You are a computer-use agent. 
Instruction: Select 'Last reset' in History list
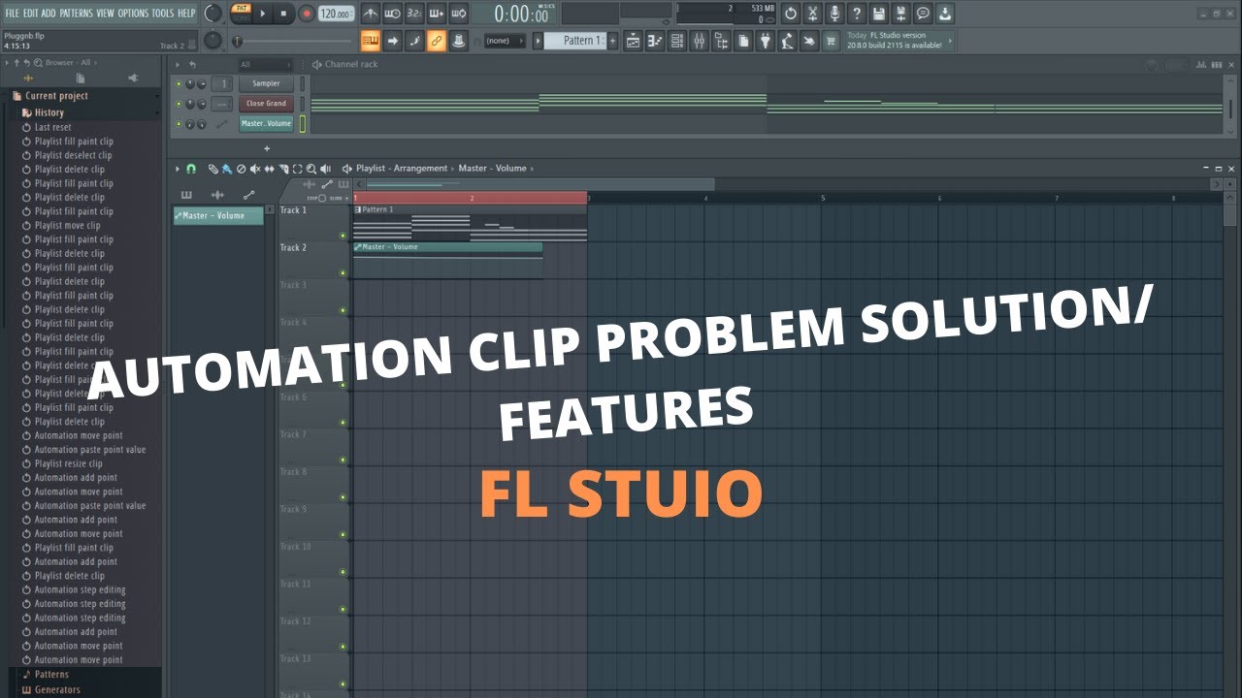click(52, 127)
